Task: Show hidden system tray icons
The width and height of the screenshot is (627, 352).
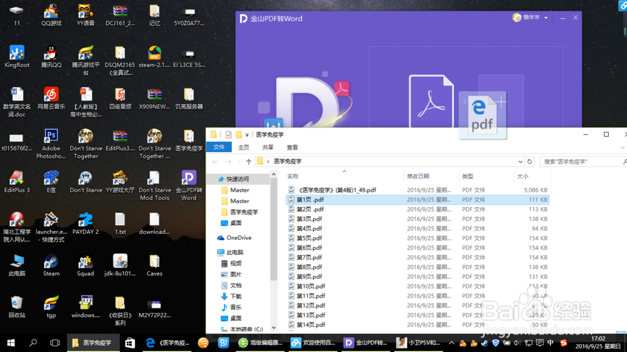Action: (451, 343)
